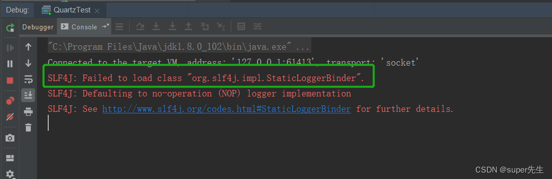Image resolution: width=552 pixels, height=179 pixels.
Task: Click the 'Defaulting to no-operation (NOP)' line
Action: coord(199,93)
